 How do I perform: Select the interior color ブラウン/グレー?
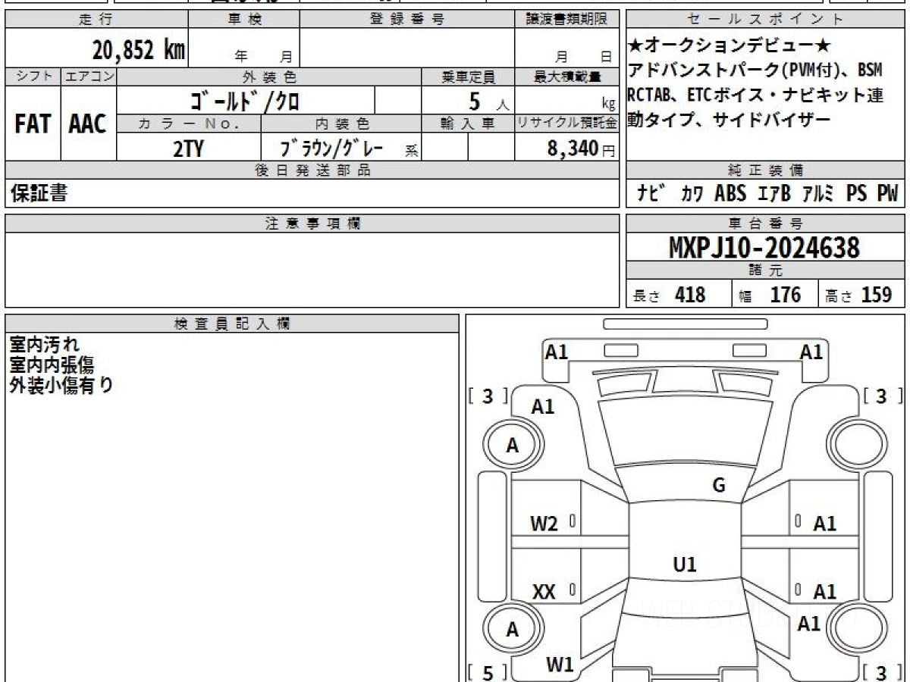click(x=331, y=149)
